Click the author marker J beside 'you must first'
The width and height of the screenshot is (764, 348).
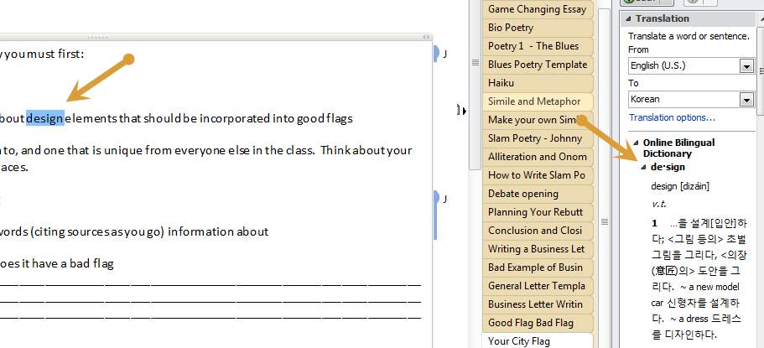tap(444, 55)
